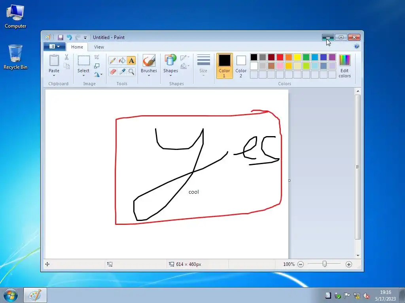Select the Computer desktop icon
The image size is (405, 303).
click(15, 17)
